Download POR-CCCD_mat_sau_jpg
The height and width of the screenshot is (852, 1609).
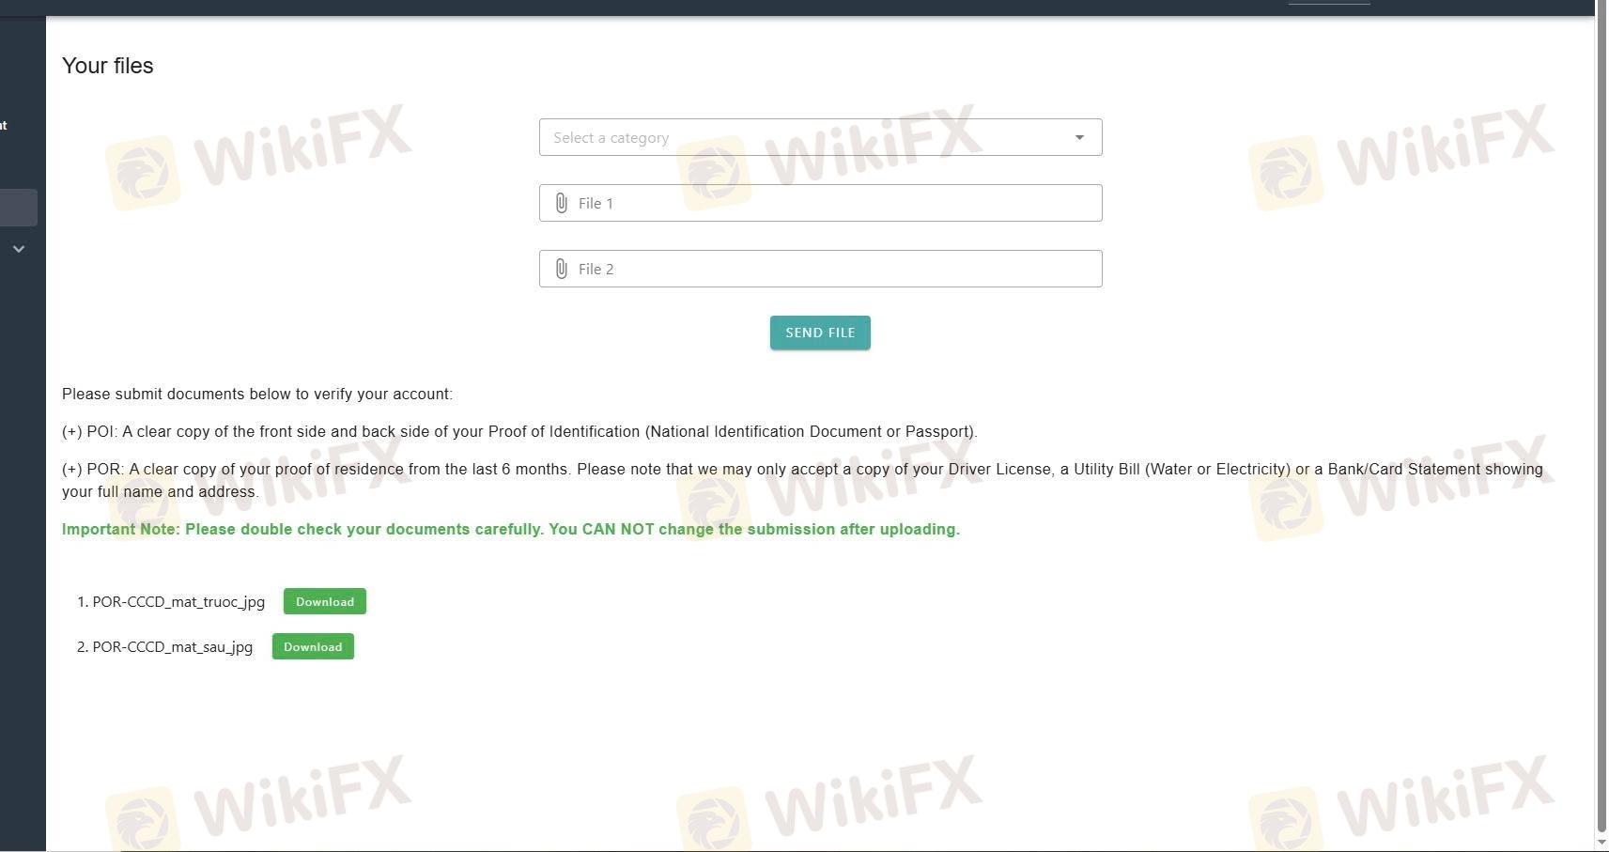coord(313,646)
